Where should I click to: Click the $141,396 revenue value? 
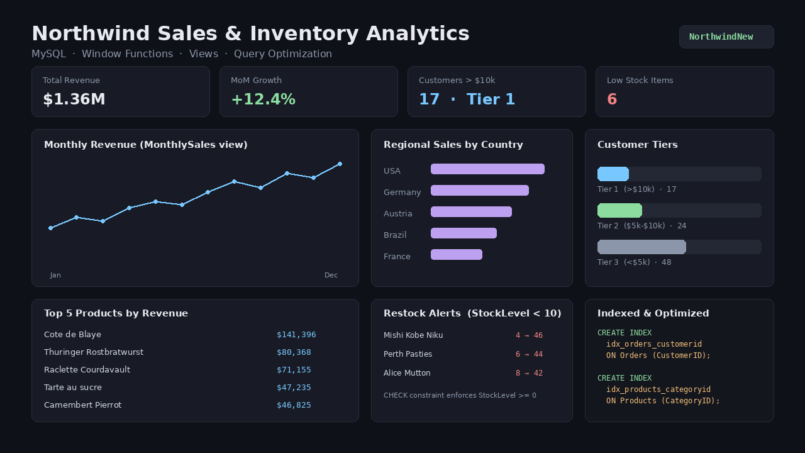tap(296, 335)
